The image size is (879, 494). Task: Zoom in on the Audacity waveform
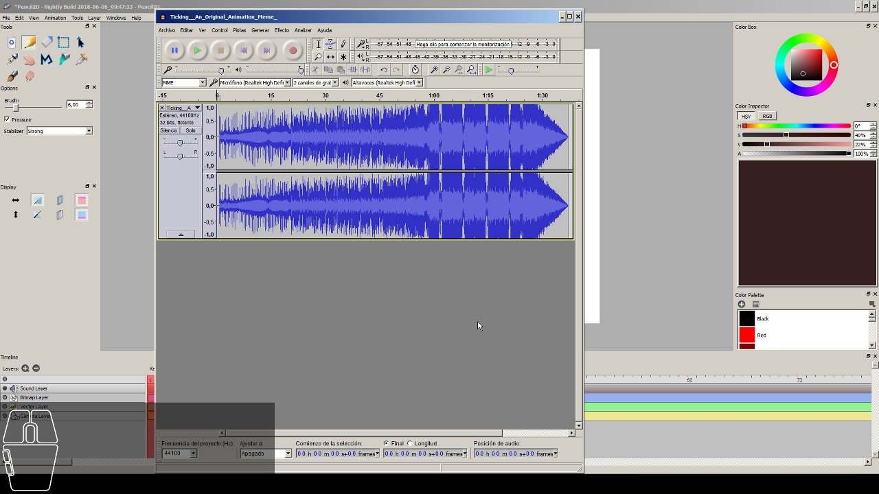tap(434, 70)
